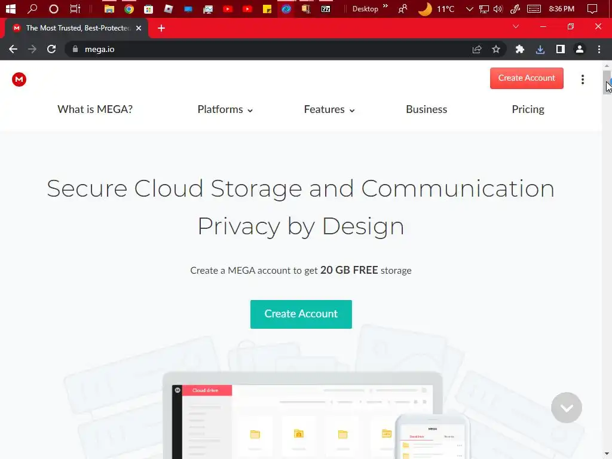Open the volume control in system tray
Viewport: 612px width, 459px height.
tap(498, 8)
